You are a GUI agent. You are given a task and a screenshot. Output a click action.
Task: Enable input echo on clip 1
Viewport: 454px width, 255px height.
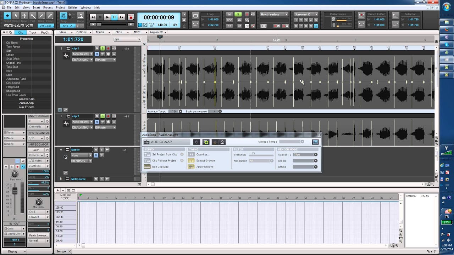pyautogui.click(x=114, y=48)
